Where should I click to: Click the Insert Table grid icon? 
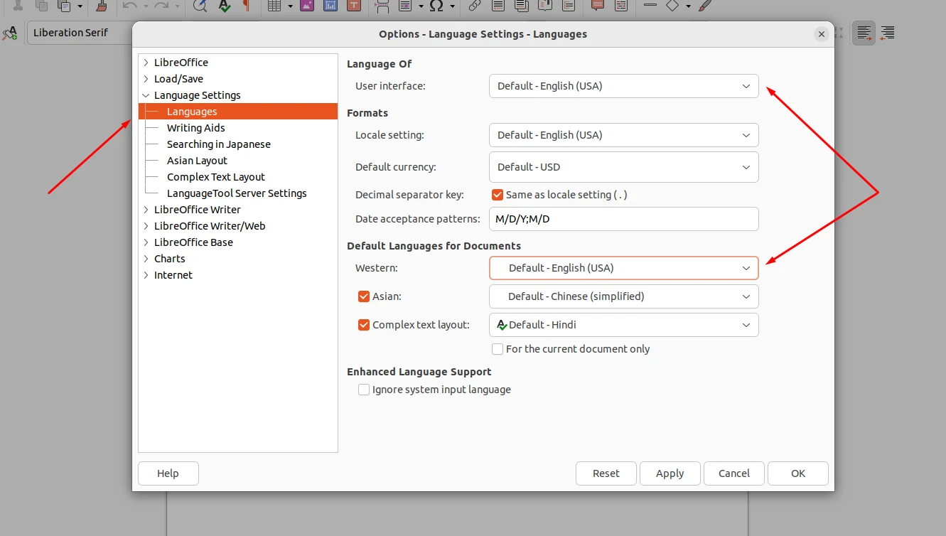[275, 6]
